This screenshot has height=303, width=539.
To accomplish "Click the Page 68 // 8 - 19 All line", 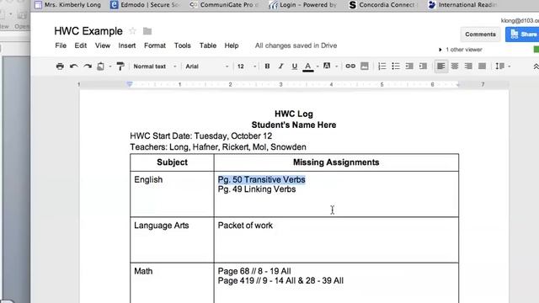I will click(x=254, y=271).
